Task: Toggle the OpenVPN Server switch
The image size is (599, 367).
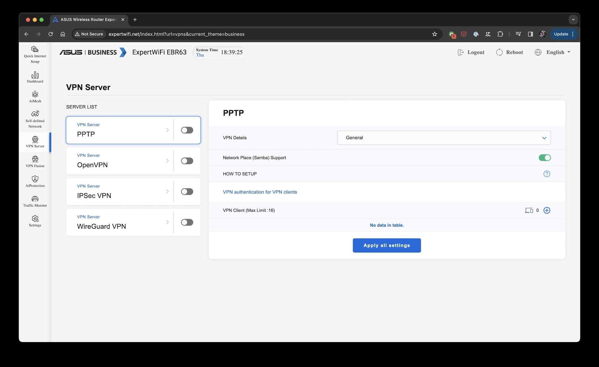Action: (187, 161)
